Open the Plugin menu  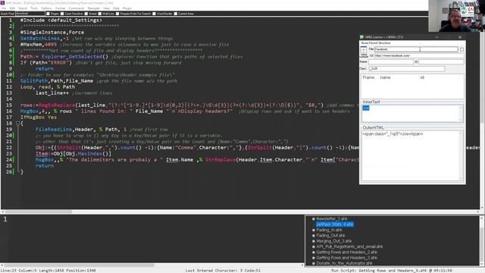coord(127,8)
